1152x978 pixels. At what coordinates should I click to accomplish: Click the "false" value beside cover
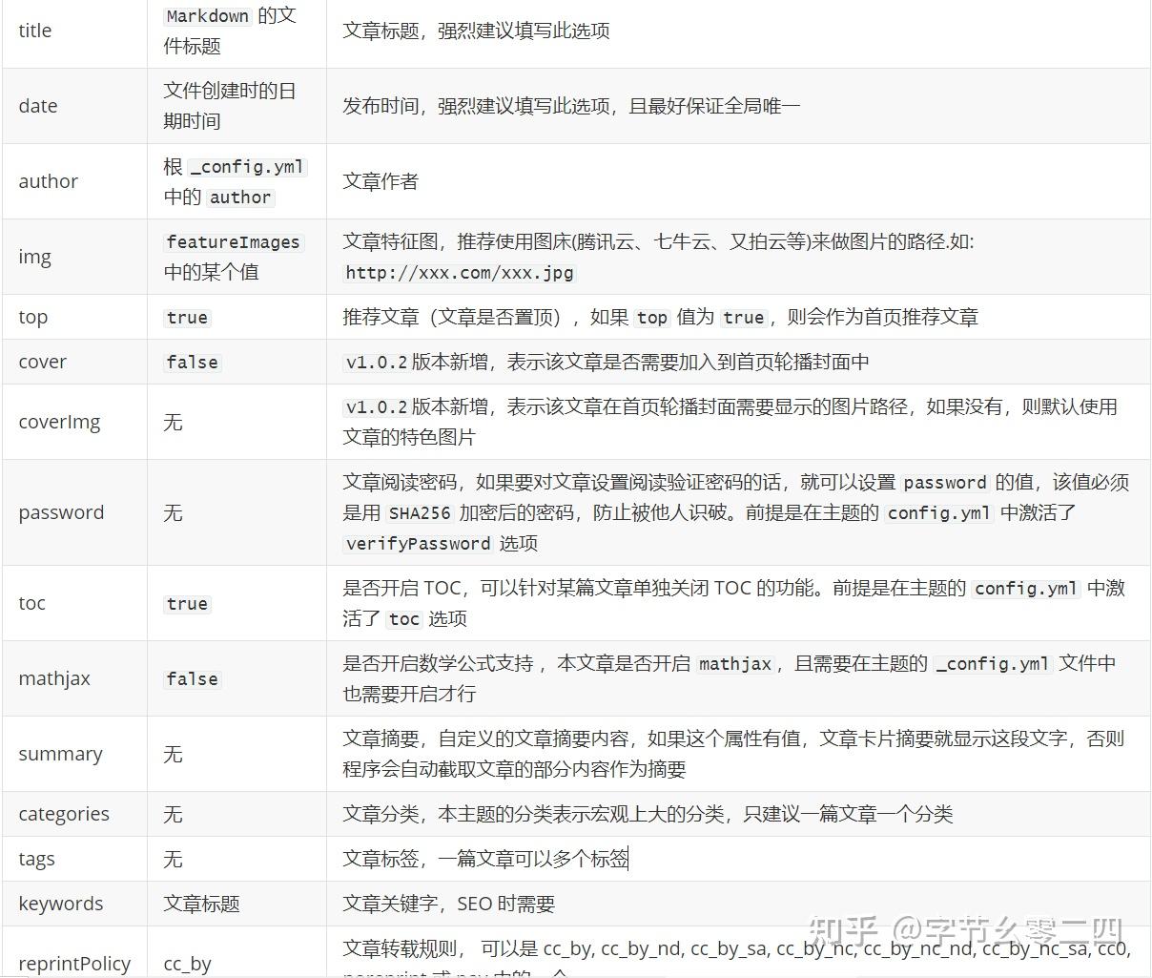[x=191, y=362]
